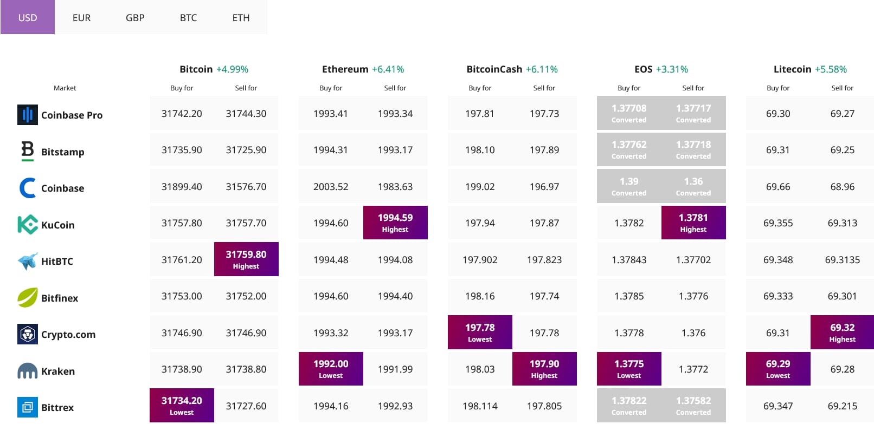Click Coinbase Litecoin sell price 68.96
This screenshot has width=874, height=424.
842,186
